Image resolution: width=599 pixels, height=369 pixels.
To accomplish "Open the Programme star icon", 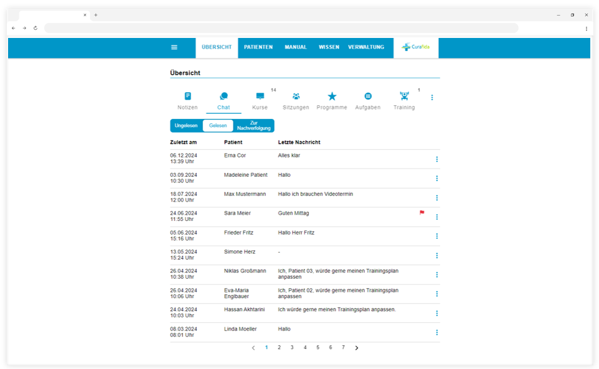I will pyautogui.click(x=332, y=96).
